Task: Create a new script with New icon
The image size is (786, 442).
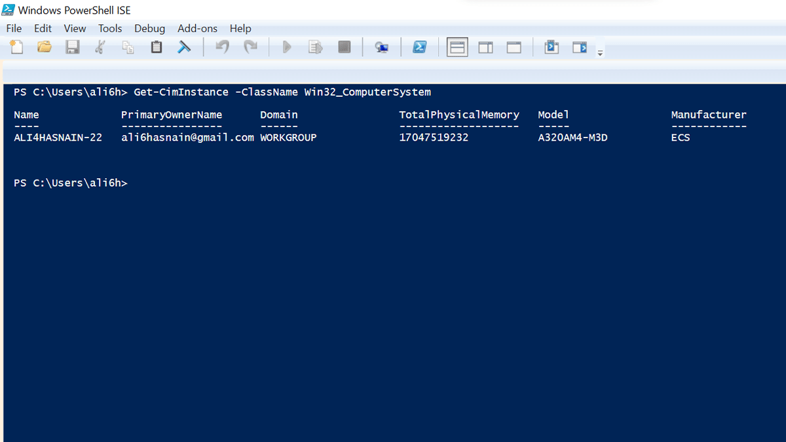Action: (x=16, y=47)
